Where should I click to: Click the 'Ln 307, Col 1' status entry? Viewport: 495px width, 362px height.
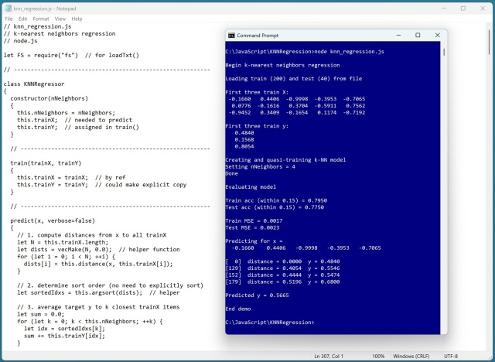328,357
